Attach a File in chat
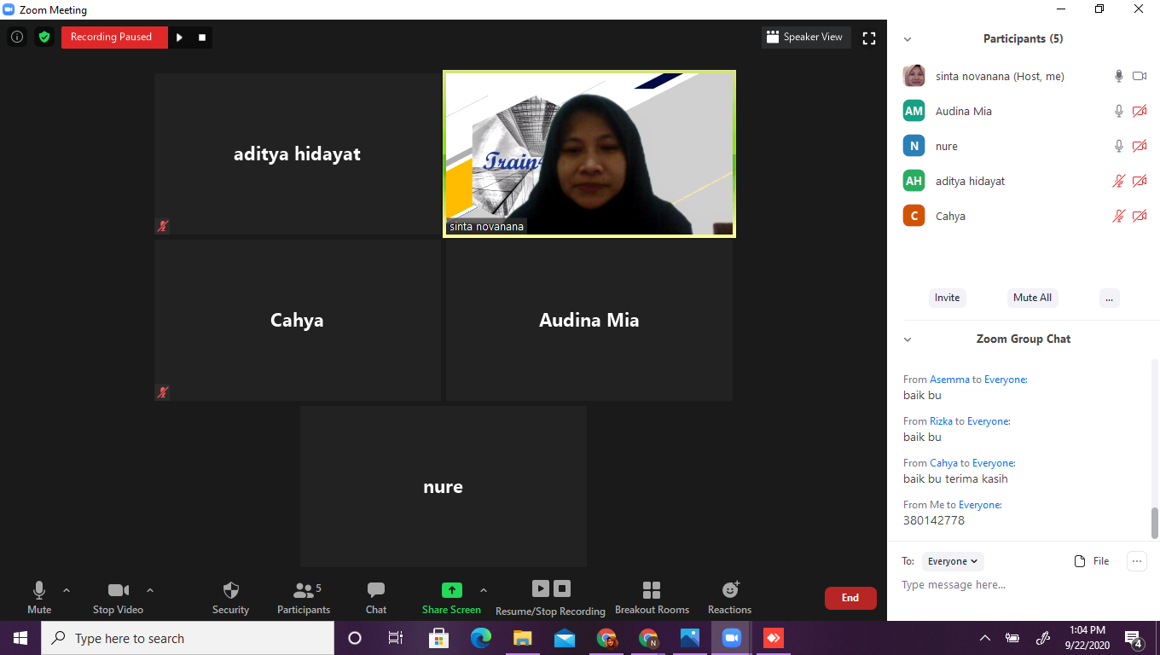This screenshot has width=1160, height=655. coord(1092,561)
